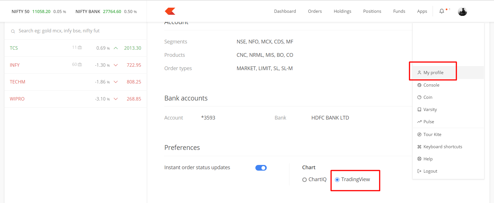
Task: Click the TECHM red down arrow
Action: (116, 82)
